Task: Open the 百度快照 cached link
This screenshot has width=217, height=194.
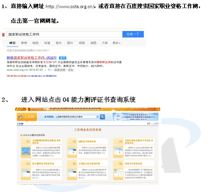Action: pos(60,70)
